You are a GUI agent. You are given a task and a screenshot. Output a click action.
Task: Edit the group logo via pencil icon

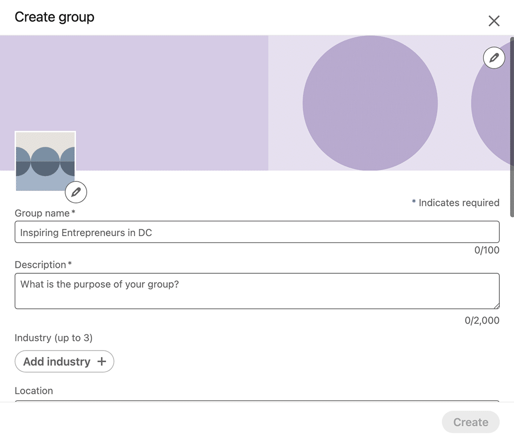point(76,192)
